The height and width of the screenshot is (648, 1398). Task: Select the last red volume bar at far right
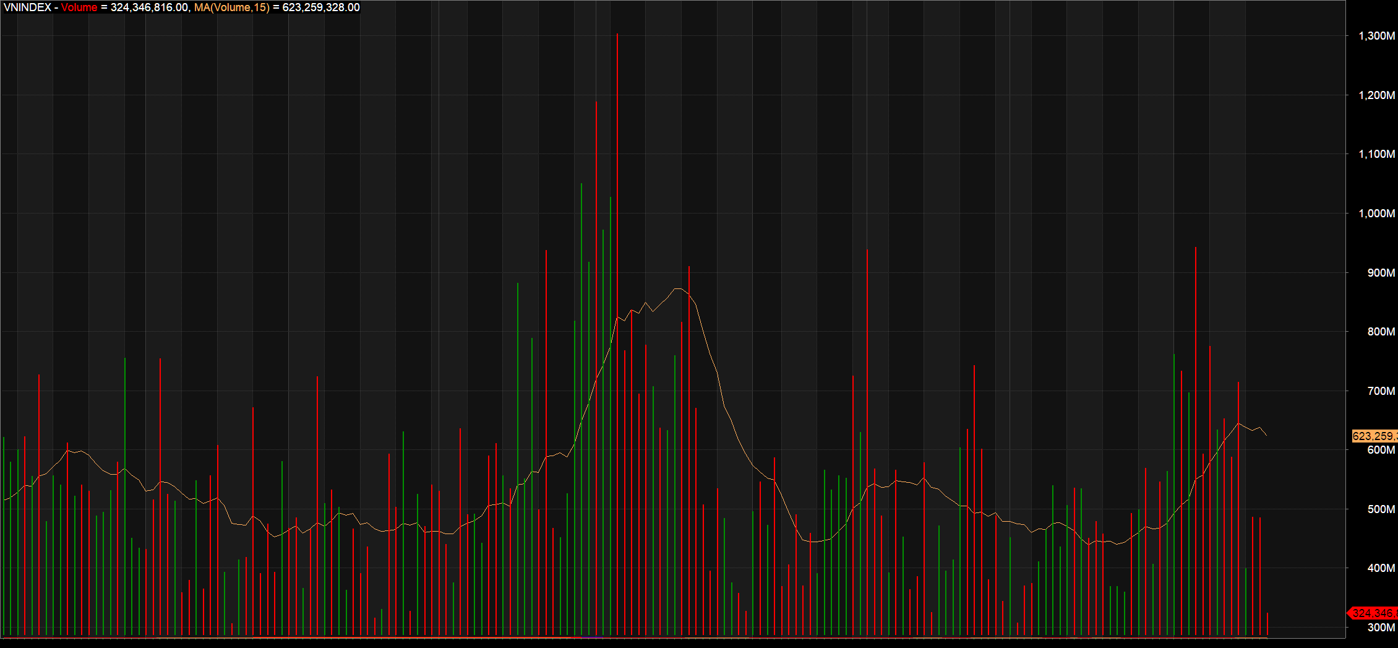pos(1267,624)
